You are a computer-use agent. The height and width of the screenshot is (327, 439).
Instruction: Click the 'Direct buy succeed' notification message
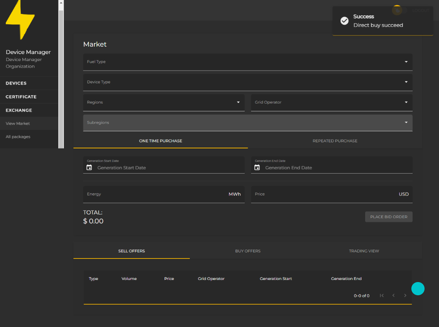click(x=378, y=25)
